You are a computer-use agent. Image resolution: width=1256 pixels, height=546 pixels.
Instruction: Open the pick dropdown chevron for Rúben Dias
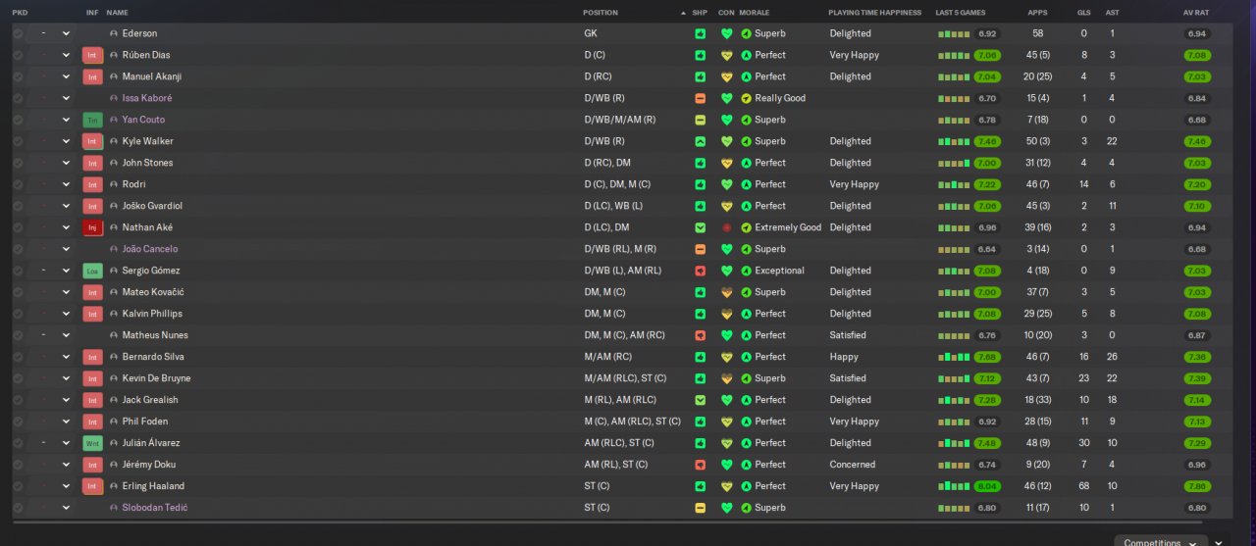coord(67,55)
